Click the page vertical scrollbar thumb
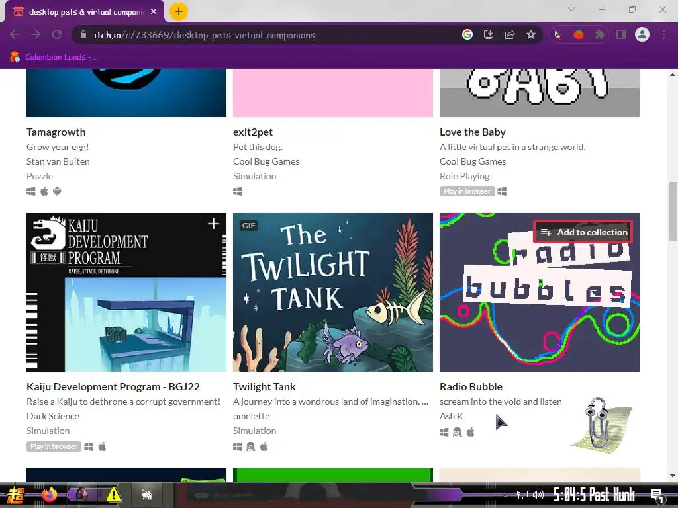The width and height of the screenshot is (678, 508). click(673, 211)
